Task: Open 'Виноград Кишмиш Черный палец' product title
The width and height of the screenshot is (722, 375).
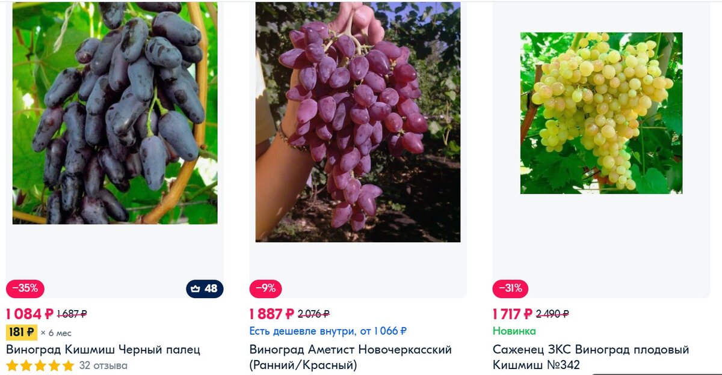Action: pos(103,350)
